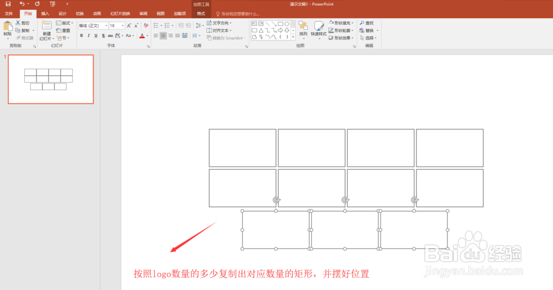Click the 审阅 review tab
This screenshot has height=290, width=553.
tap(143, 14)
